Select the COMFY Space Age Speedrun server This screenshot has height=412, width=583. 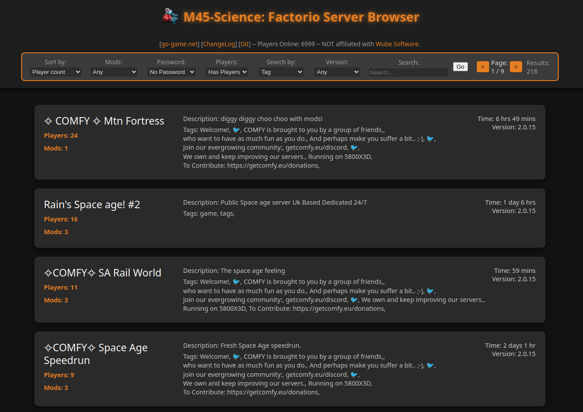pos(96,354)
